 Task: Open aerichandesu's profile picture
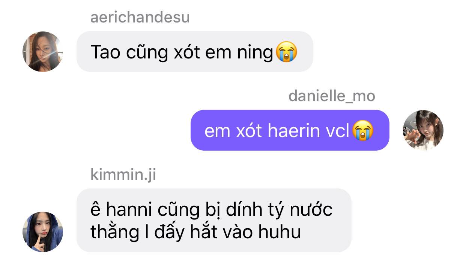[x=42, y=51]
